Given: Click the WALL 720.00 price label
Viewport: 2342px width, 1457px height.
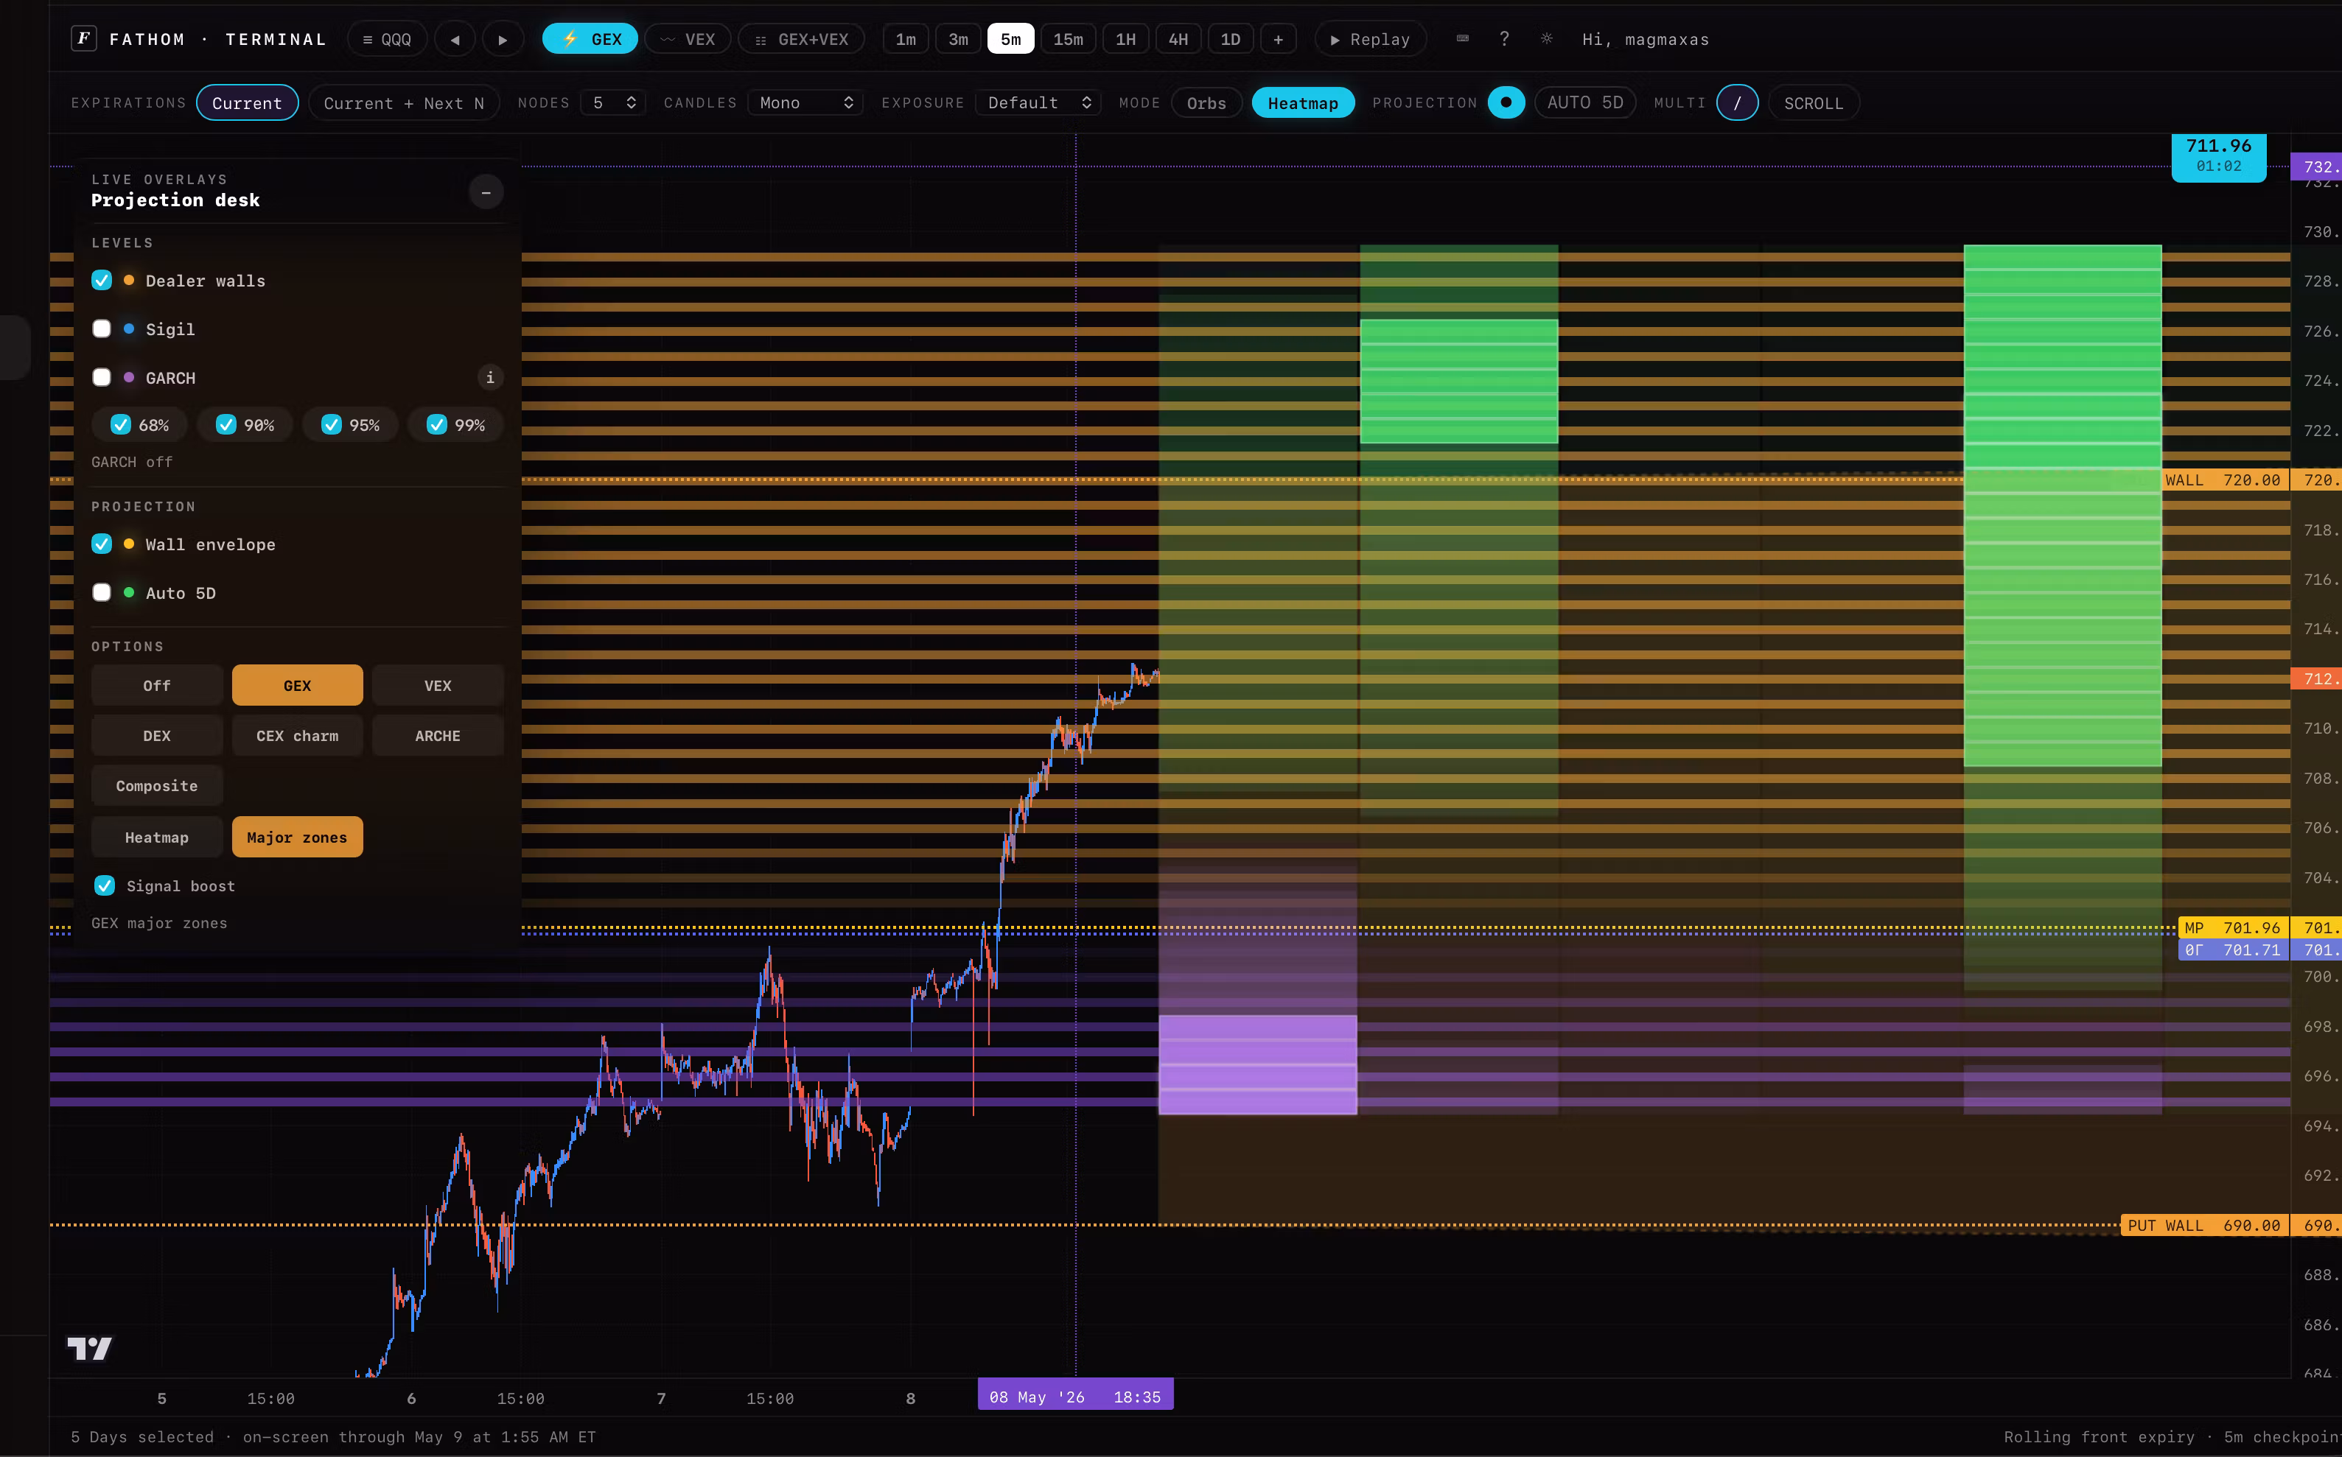Looking at the screenshot, I should (x=2224, y=480).
